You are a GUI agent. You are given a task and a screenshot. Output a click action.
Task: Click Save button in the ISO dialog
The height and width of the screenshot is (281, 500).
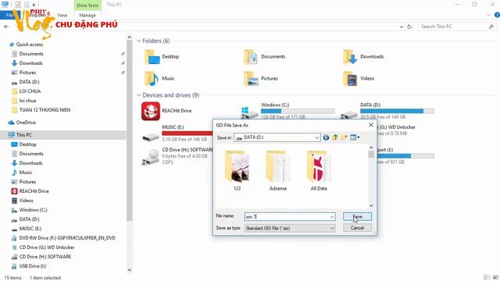[357, 217]
